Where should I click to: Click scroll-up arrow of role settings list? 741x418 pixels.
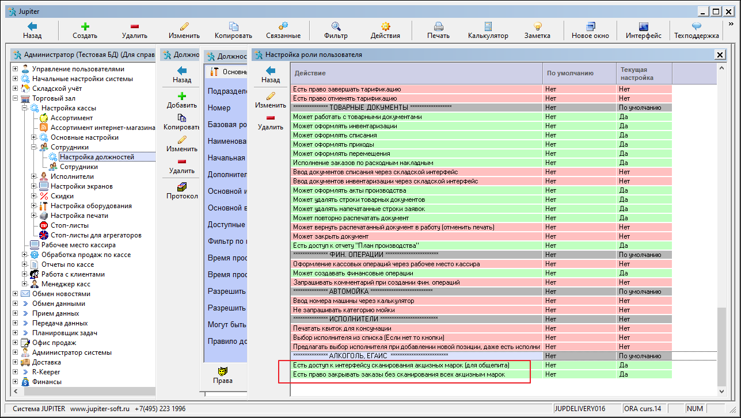tap(721, 67)
